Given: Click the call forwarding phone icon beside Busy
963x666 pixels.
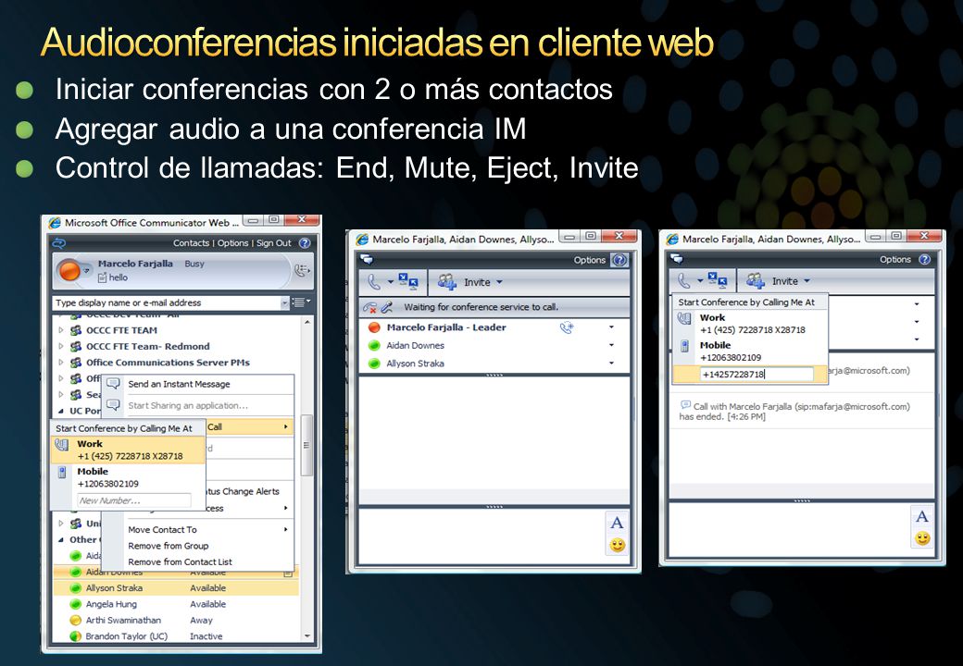Looking at the screenshot, I should (x=302, y=270).
